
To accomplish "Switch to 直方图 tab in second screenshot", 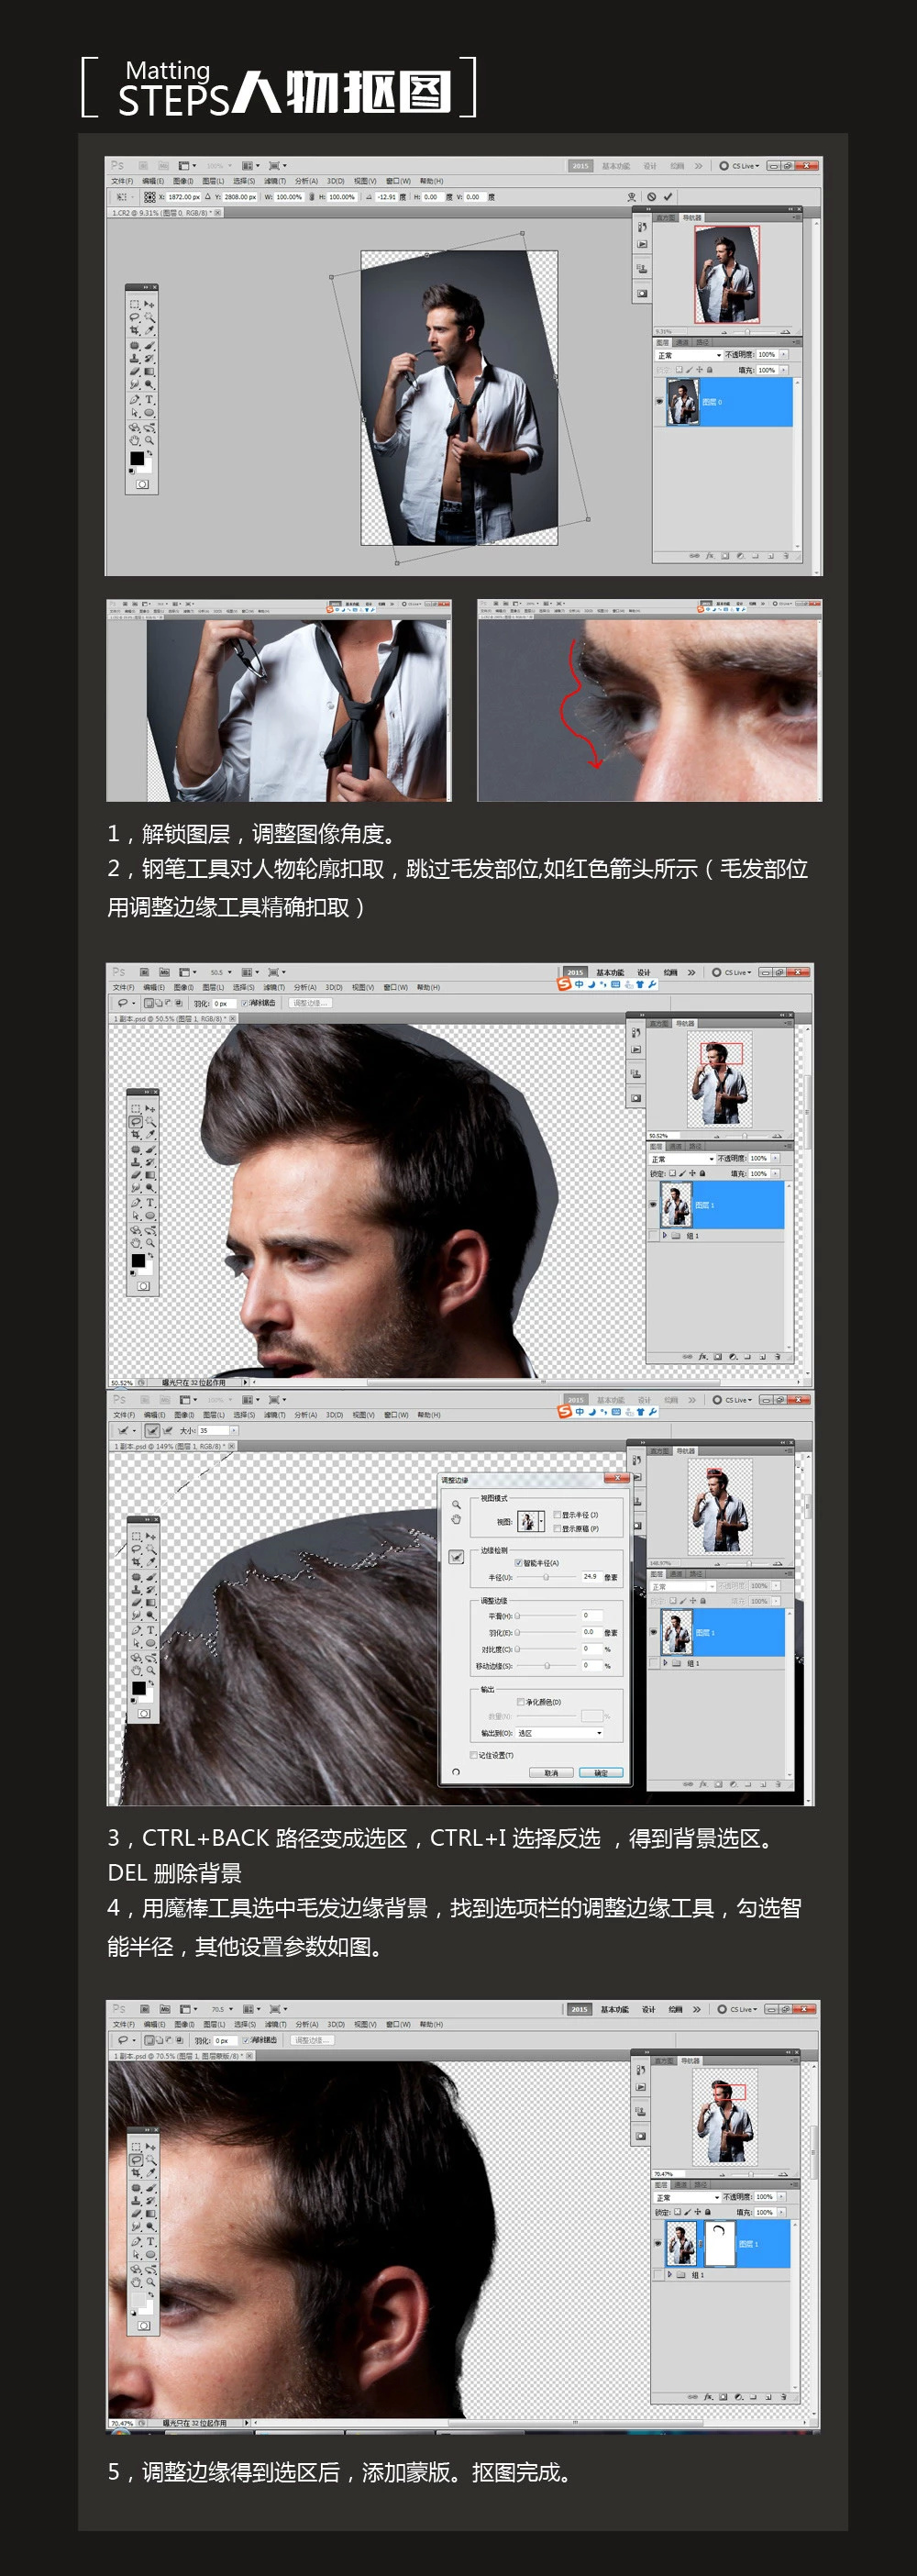I will [x=659, y=1023].
